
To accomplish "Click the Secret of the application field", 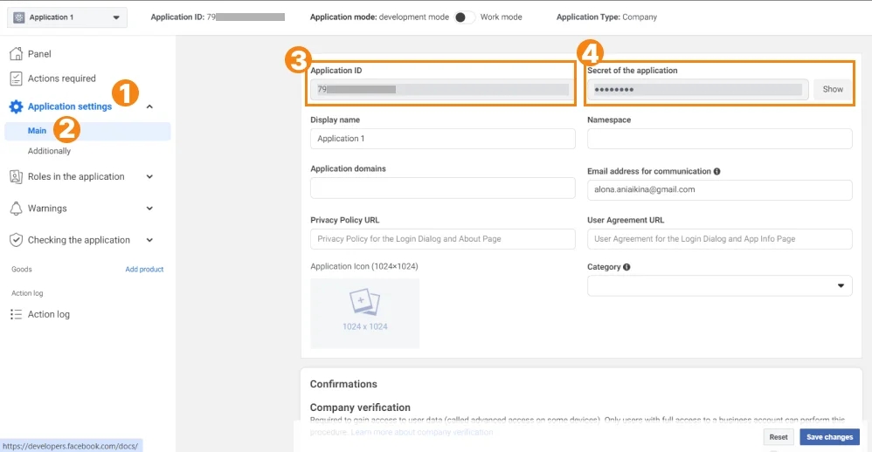I will pyautogui.click(x=698, y=89).
